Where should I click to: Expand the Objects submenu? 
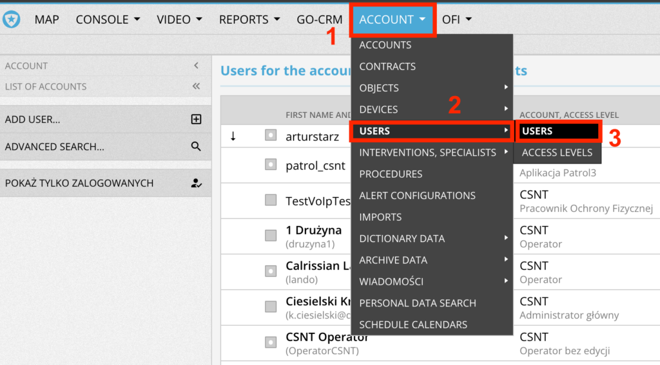pyautogui.click(x=432, y=88)
